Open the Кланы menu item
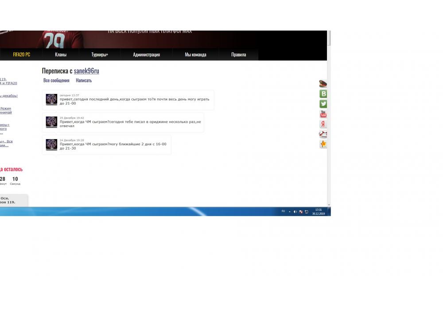 pyautogui.click(x=61, y=54)
